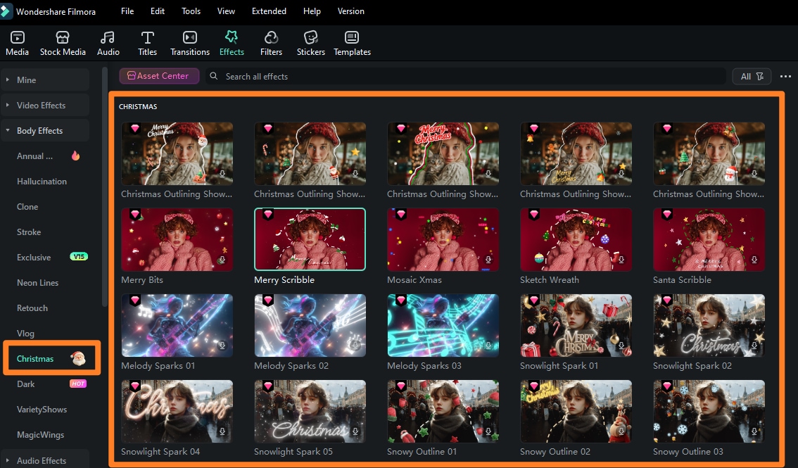Select the Neon Lines category
This screenshot has width=798, height=468.
[x=38, y=283]
